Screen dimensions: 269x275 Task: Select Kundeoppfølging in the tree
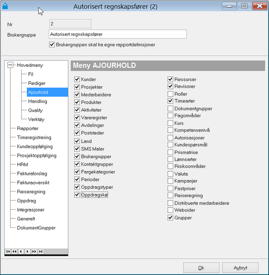[x=35, y=147]
